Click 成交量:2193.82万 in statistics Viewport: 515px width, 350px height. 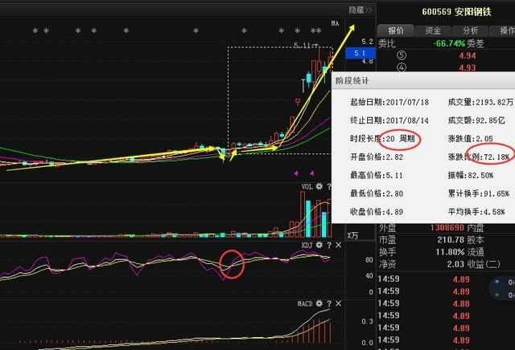[480, 102]
